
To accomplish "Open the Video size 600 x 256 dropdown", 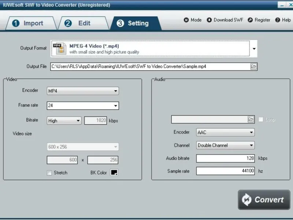I will point(83,147).
